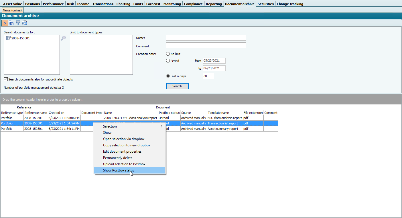This screenshot has height=218, width=402.
Task: Open the News (online) subtab
Action: click(12, 10)
